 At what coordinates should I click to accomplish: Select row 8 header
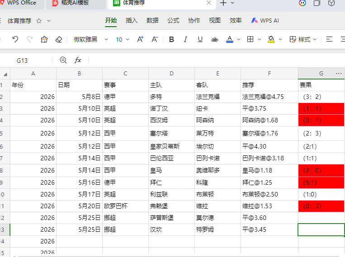(5, 171)
